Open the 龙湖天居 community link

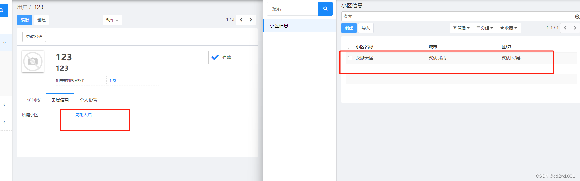click(x=83, y=115)
